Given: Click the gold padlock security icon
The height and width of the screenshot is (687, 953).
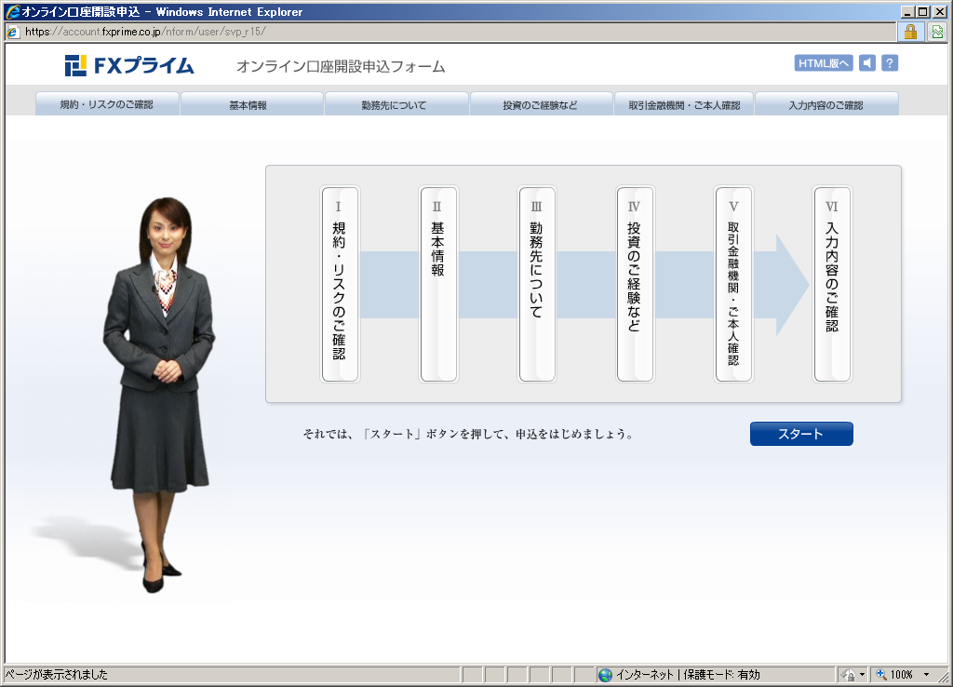Looking at the screenshot, I should tap(910, 31).
